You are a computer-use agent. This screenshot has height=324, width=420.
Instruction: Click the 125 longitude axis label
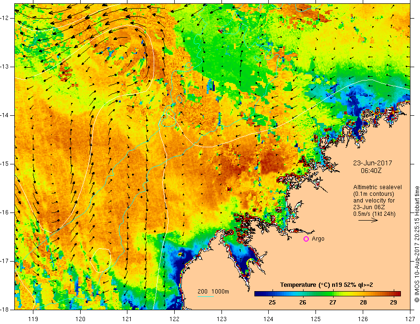[x=316, y=319]
